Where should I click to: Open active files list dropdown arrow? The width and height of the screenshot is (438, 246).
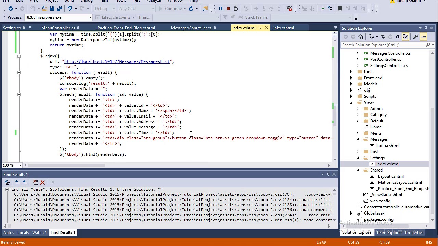pyautogui.click(x=335, y=28)
